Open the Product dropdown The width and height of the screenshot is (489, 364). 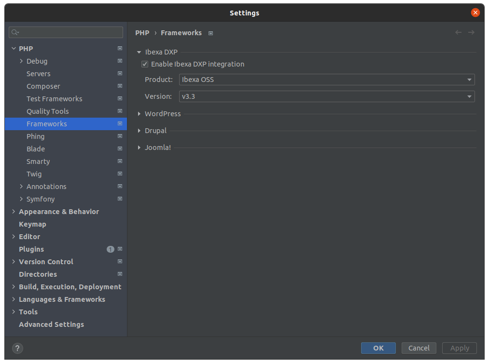click(326, 80)
